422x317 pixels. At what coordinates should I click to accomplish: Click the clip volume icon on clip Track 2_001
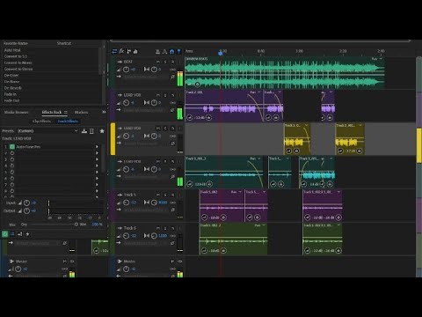coord(190,117)
